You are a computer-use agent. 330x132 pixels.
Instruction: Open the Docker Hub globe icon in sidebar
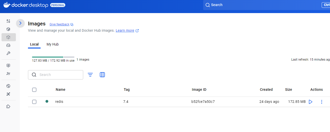click(8, 86)
